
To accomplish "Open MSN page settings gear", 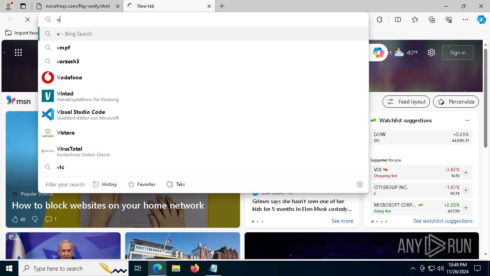I will 431,53.
